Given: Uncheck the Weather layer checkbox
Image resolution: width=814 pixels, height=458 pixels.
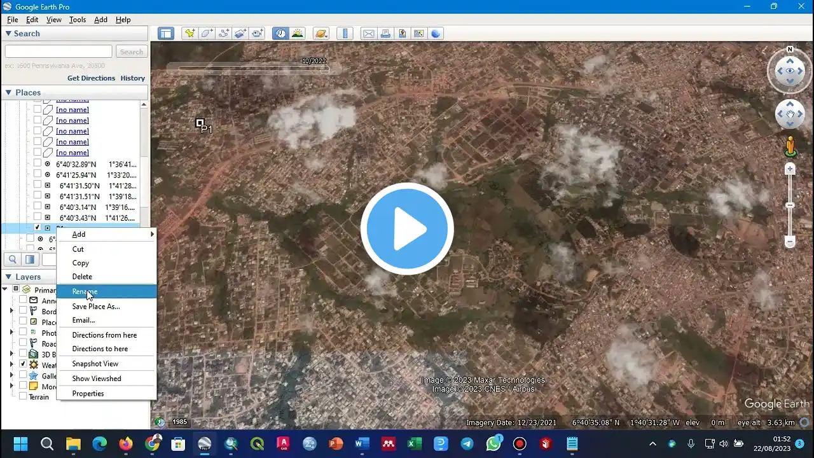Looking at the screenshot, I should 23,364.
